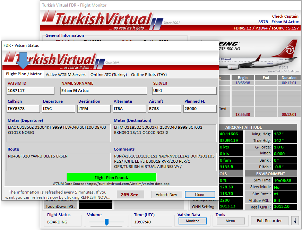Viewport: 302px width, 230px height.
Task: Click the Aircraft field B738
Action: [165, 109]
